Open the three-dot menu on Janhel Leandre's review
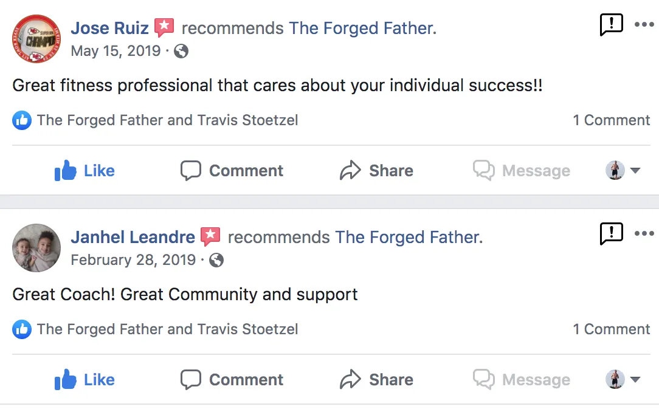The width and height of the screenshot is (659, 412). coord(644,233)
